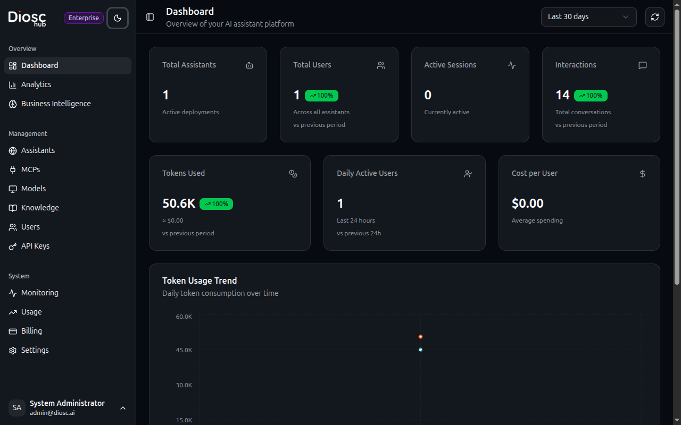This screenshot has height=425, width=681.
Task: Switch to the Analytics section
Action: [x=36, y=84]
